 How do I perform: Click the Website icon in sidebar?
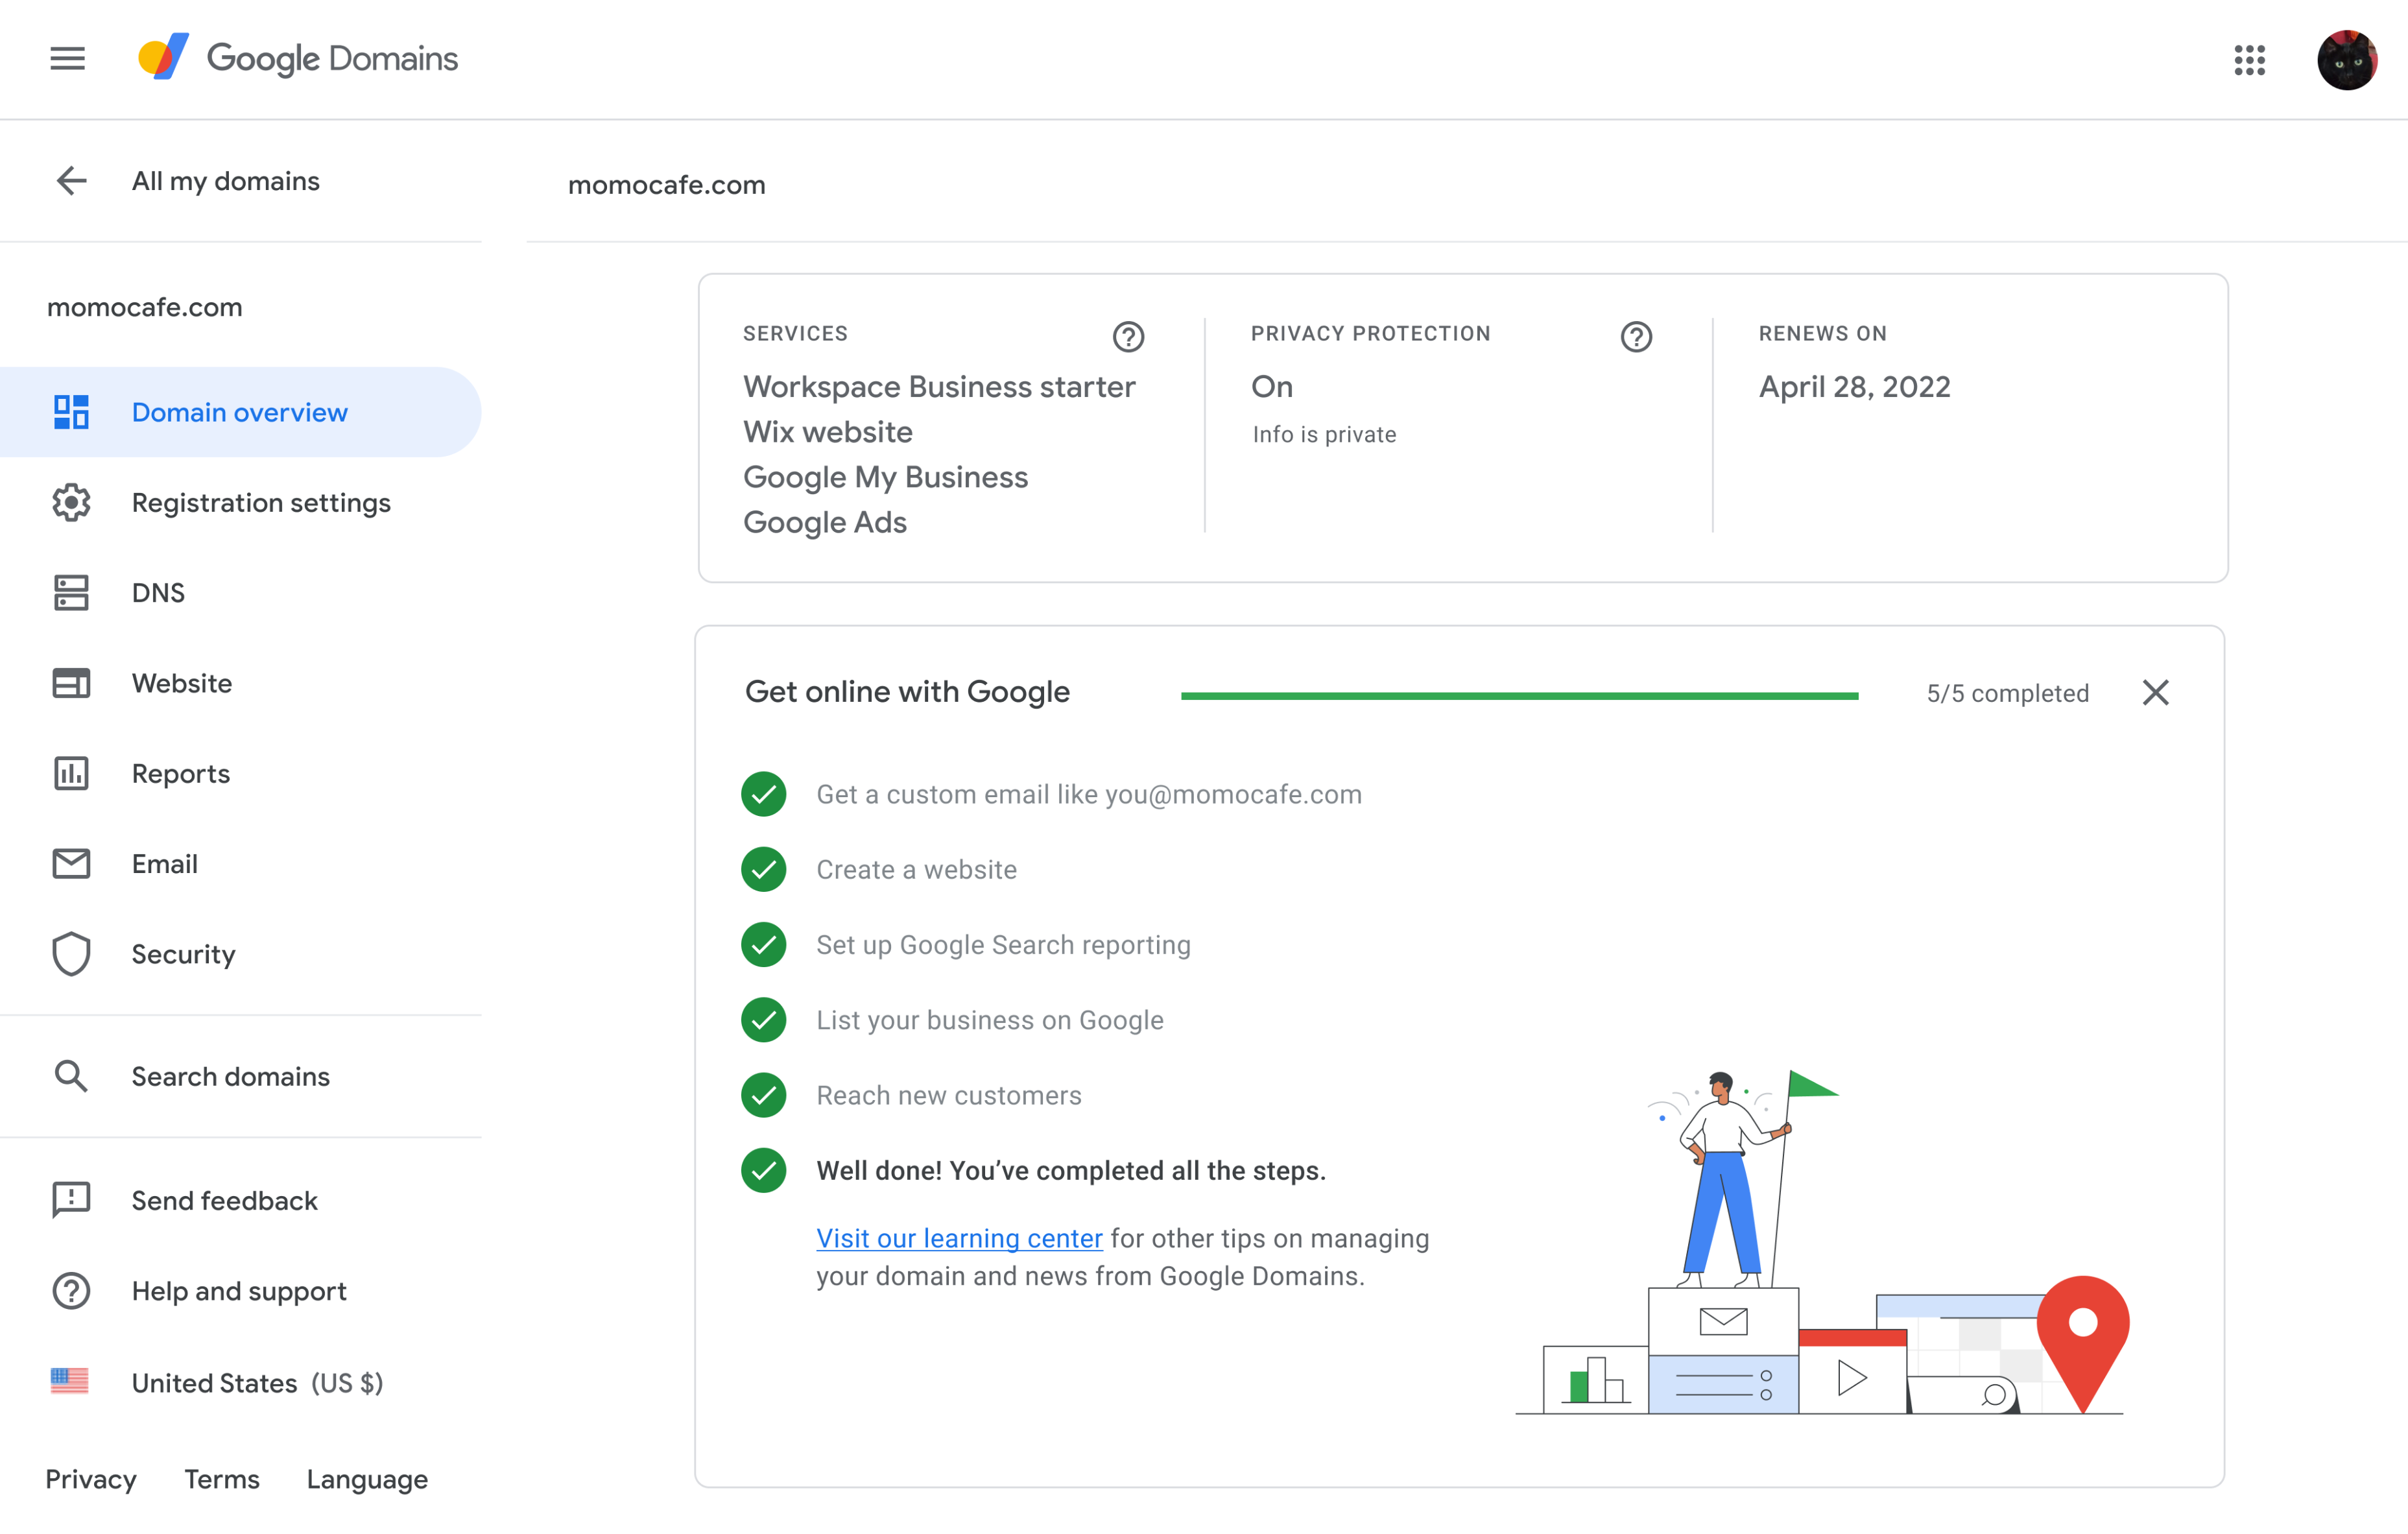71,683
